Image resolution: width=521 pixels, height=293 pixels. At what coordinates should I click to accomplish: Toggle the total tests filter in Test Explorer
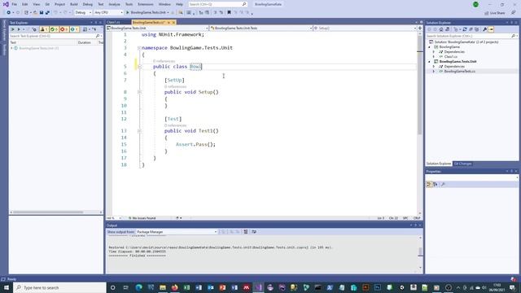44,29
